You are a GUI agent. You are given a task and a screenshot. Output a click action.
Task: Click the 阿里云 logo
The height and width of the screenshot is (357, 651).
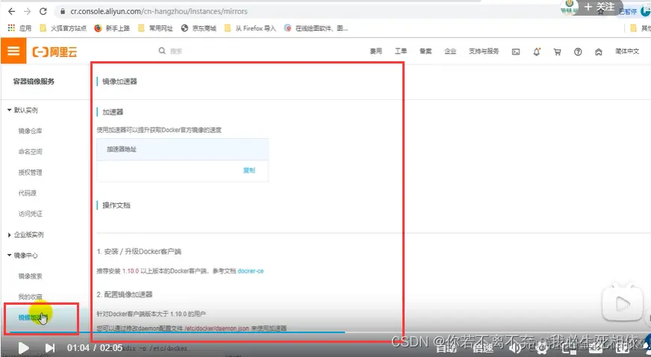(54, 52)
